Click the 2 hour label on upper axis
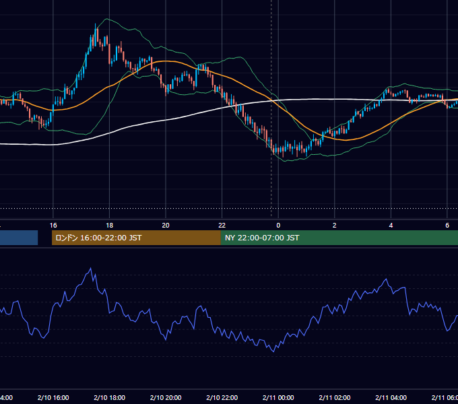The width and height of the screenshot is (458, 404). (335, 226)
